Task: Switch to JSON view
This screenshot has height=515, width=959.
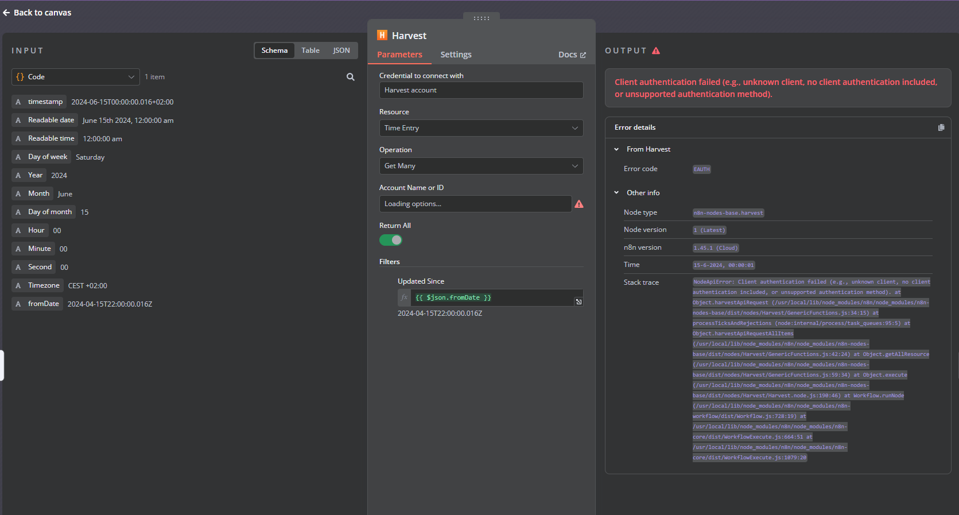Action: [341, 51]
